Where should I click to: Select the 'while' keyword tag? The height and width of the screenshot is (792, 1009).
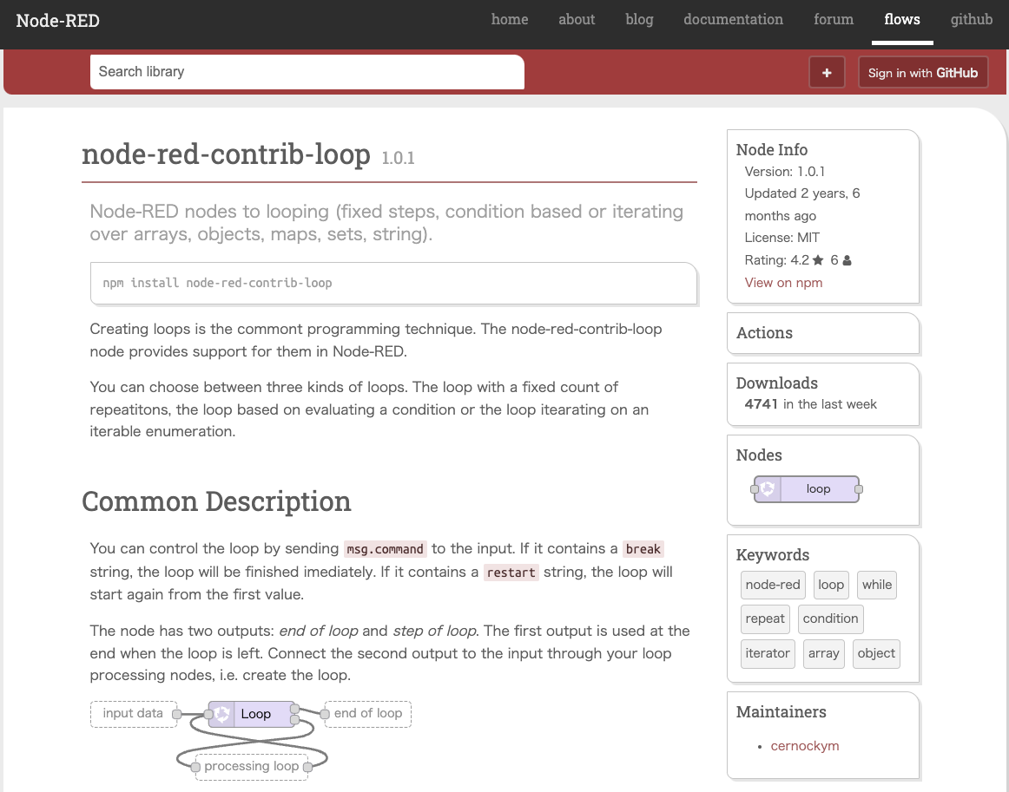[876, 585]
